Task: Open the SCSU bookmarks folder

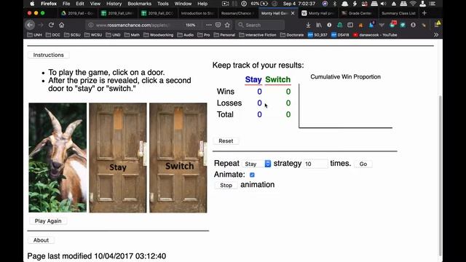Action: pos(72,35)
